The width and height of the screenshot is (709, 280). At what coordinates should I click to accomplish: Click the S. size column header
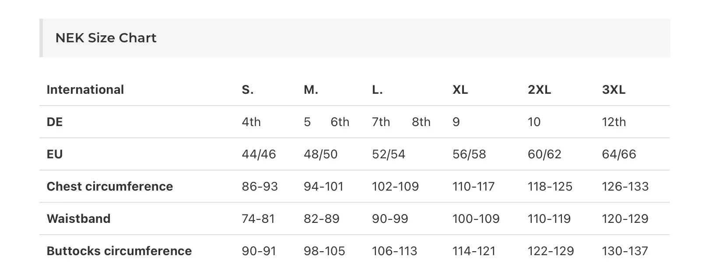tap(248, 89)
